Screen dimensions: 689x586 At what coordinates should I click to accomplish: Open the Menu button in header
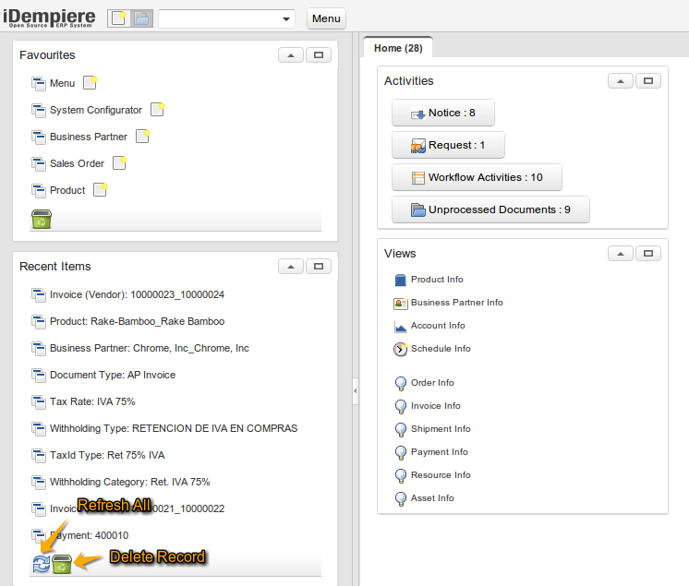pos(326,18)
